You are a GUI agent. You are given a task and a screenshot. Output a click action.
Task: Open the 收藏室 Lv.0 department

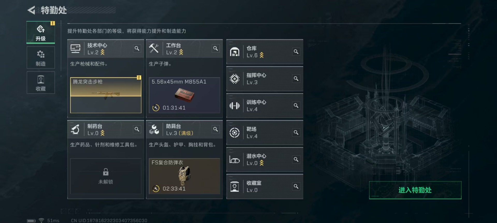click(265, 186)
